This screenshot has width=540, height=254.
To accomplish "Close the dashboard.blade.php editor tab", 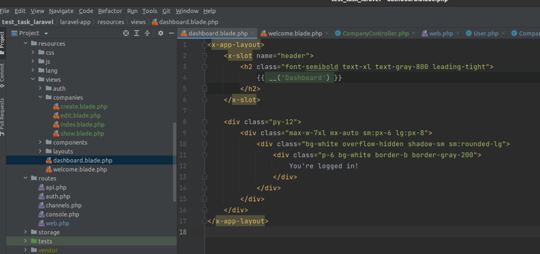I will coord(253,33).
